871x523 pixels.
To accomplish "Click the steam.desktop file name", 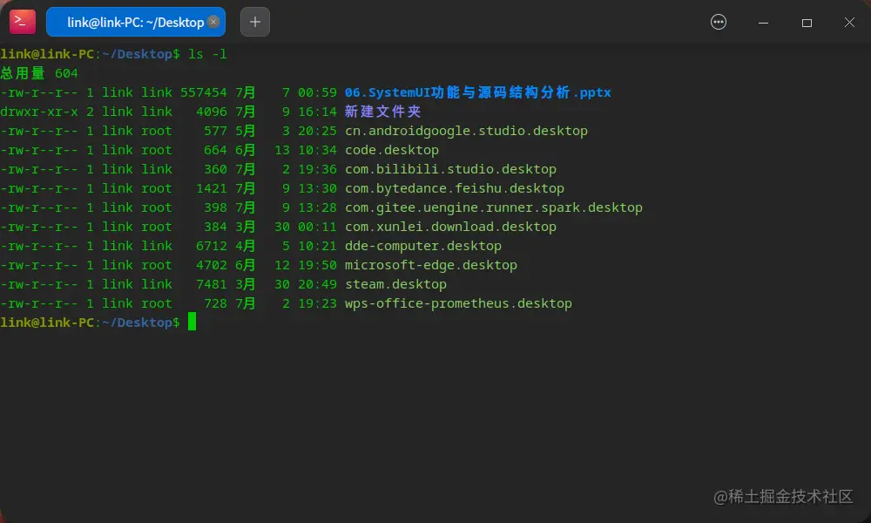I will 395,284.
